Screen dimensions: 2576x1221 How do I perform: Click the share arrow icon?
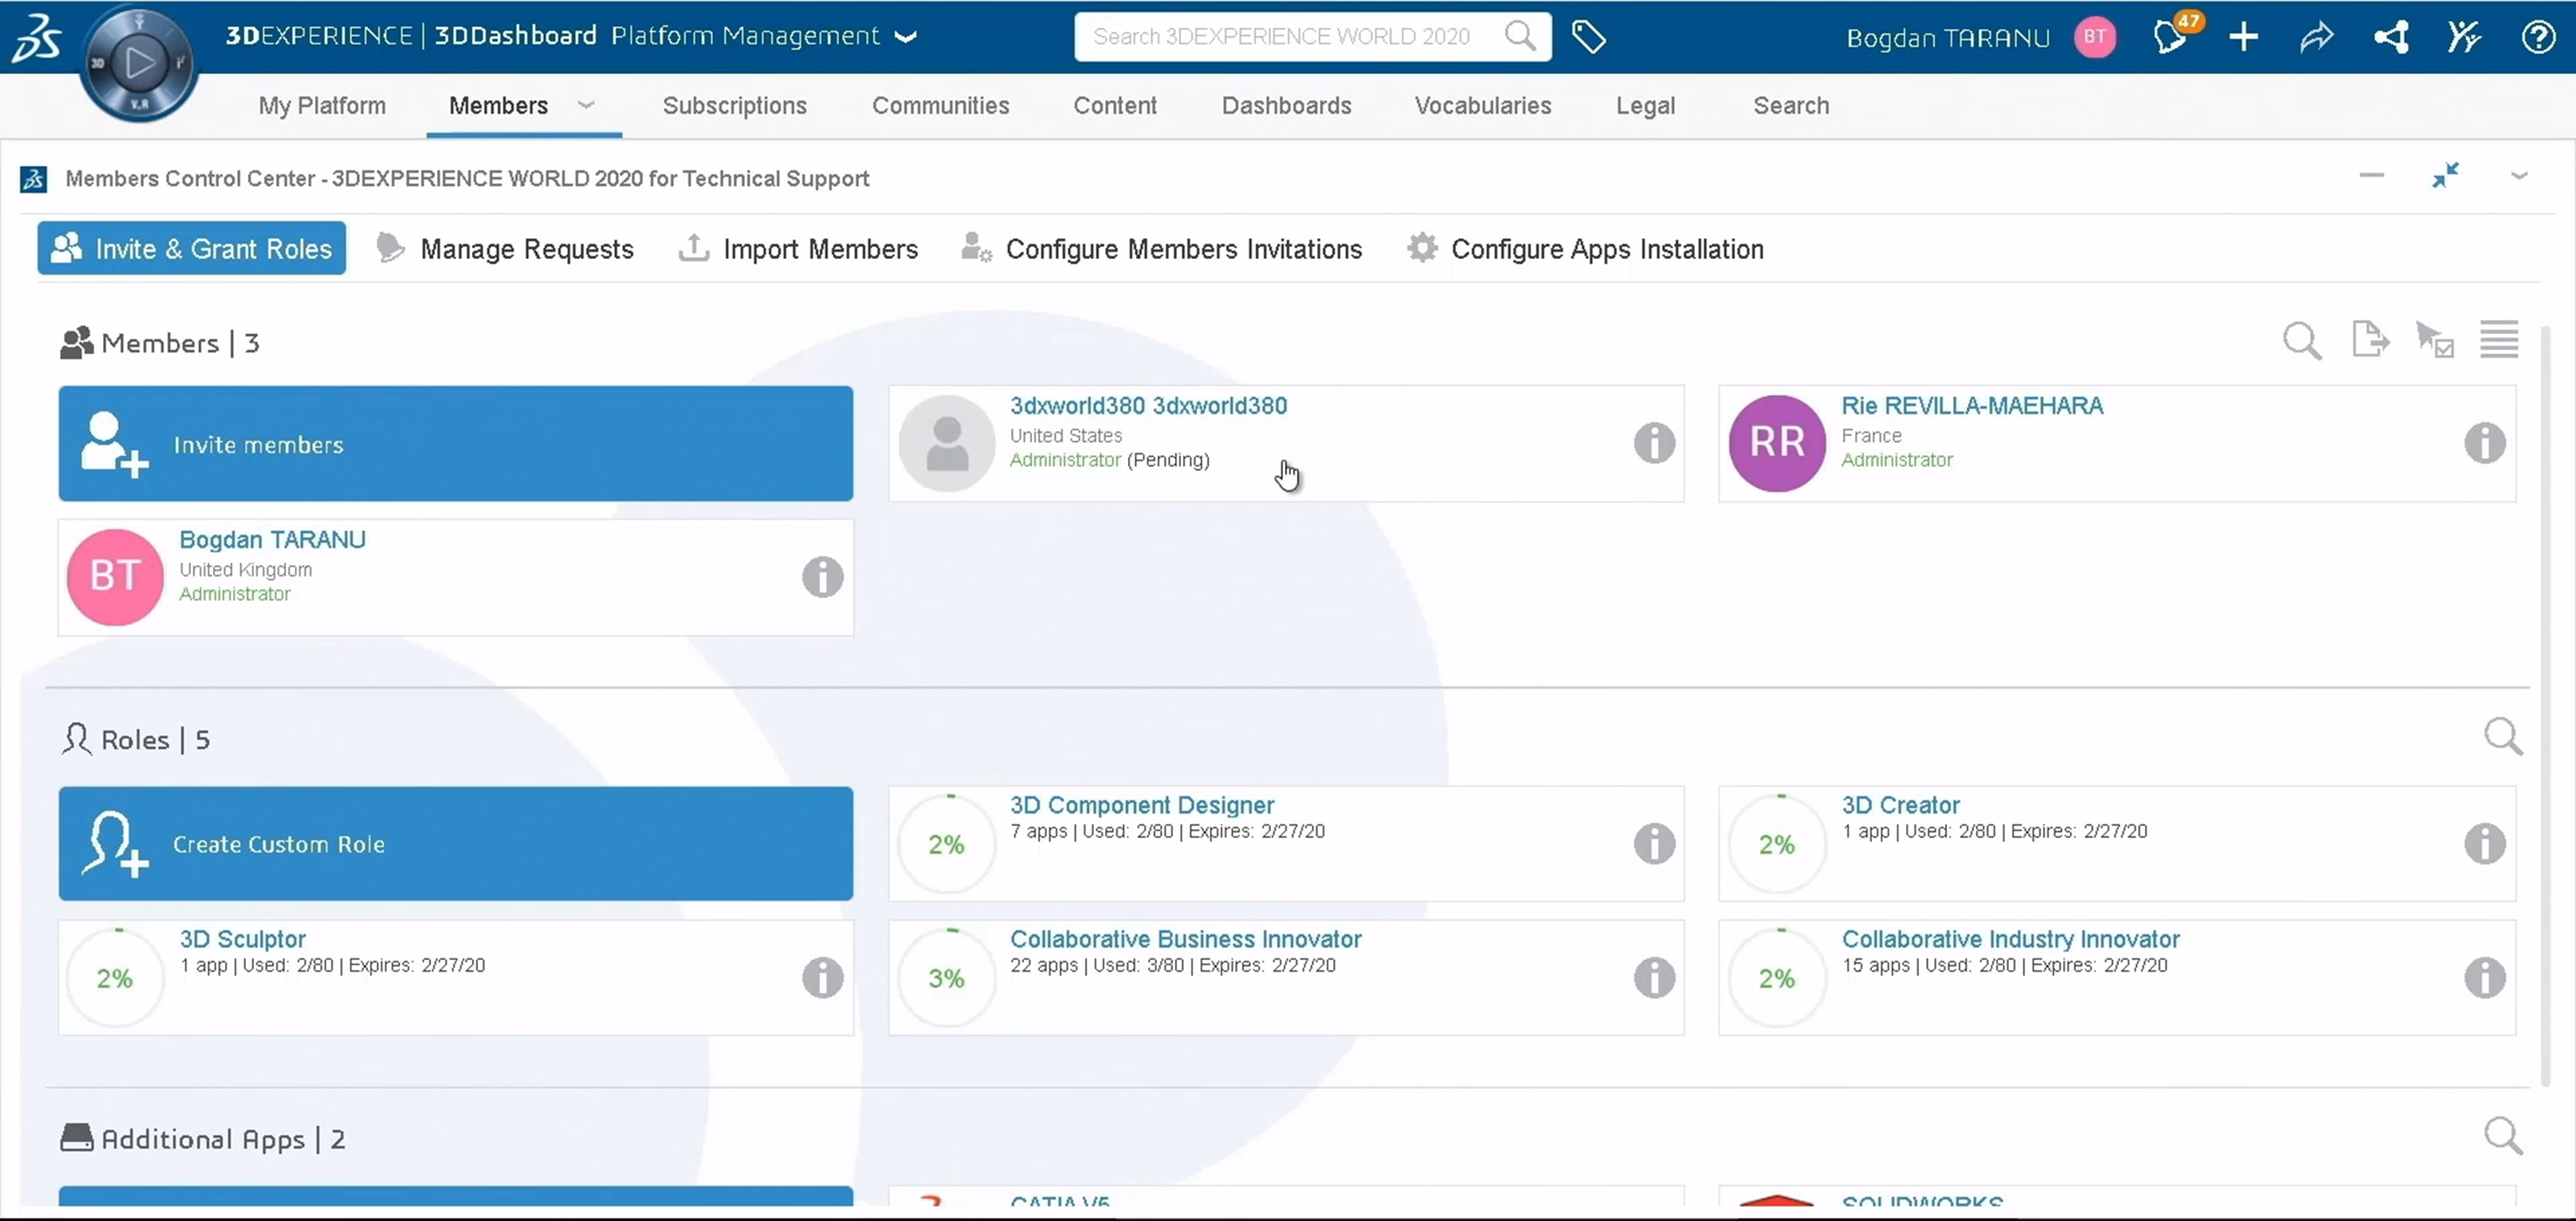[x=2316, y=37]
